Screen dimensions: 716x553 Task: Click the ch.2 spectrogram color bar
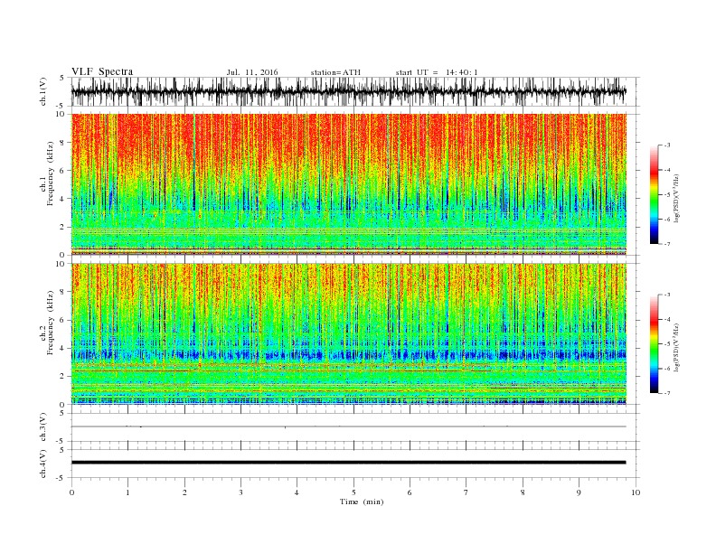tap(654, 343)
